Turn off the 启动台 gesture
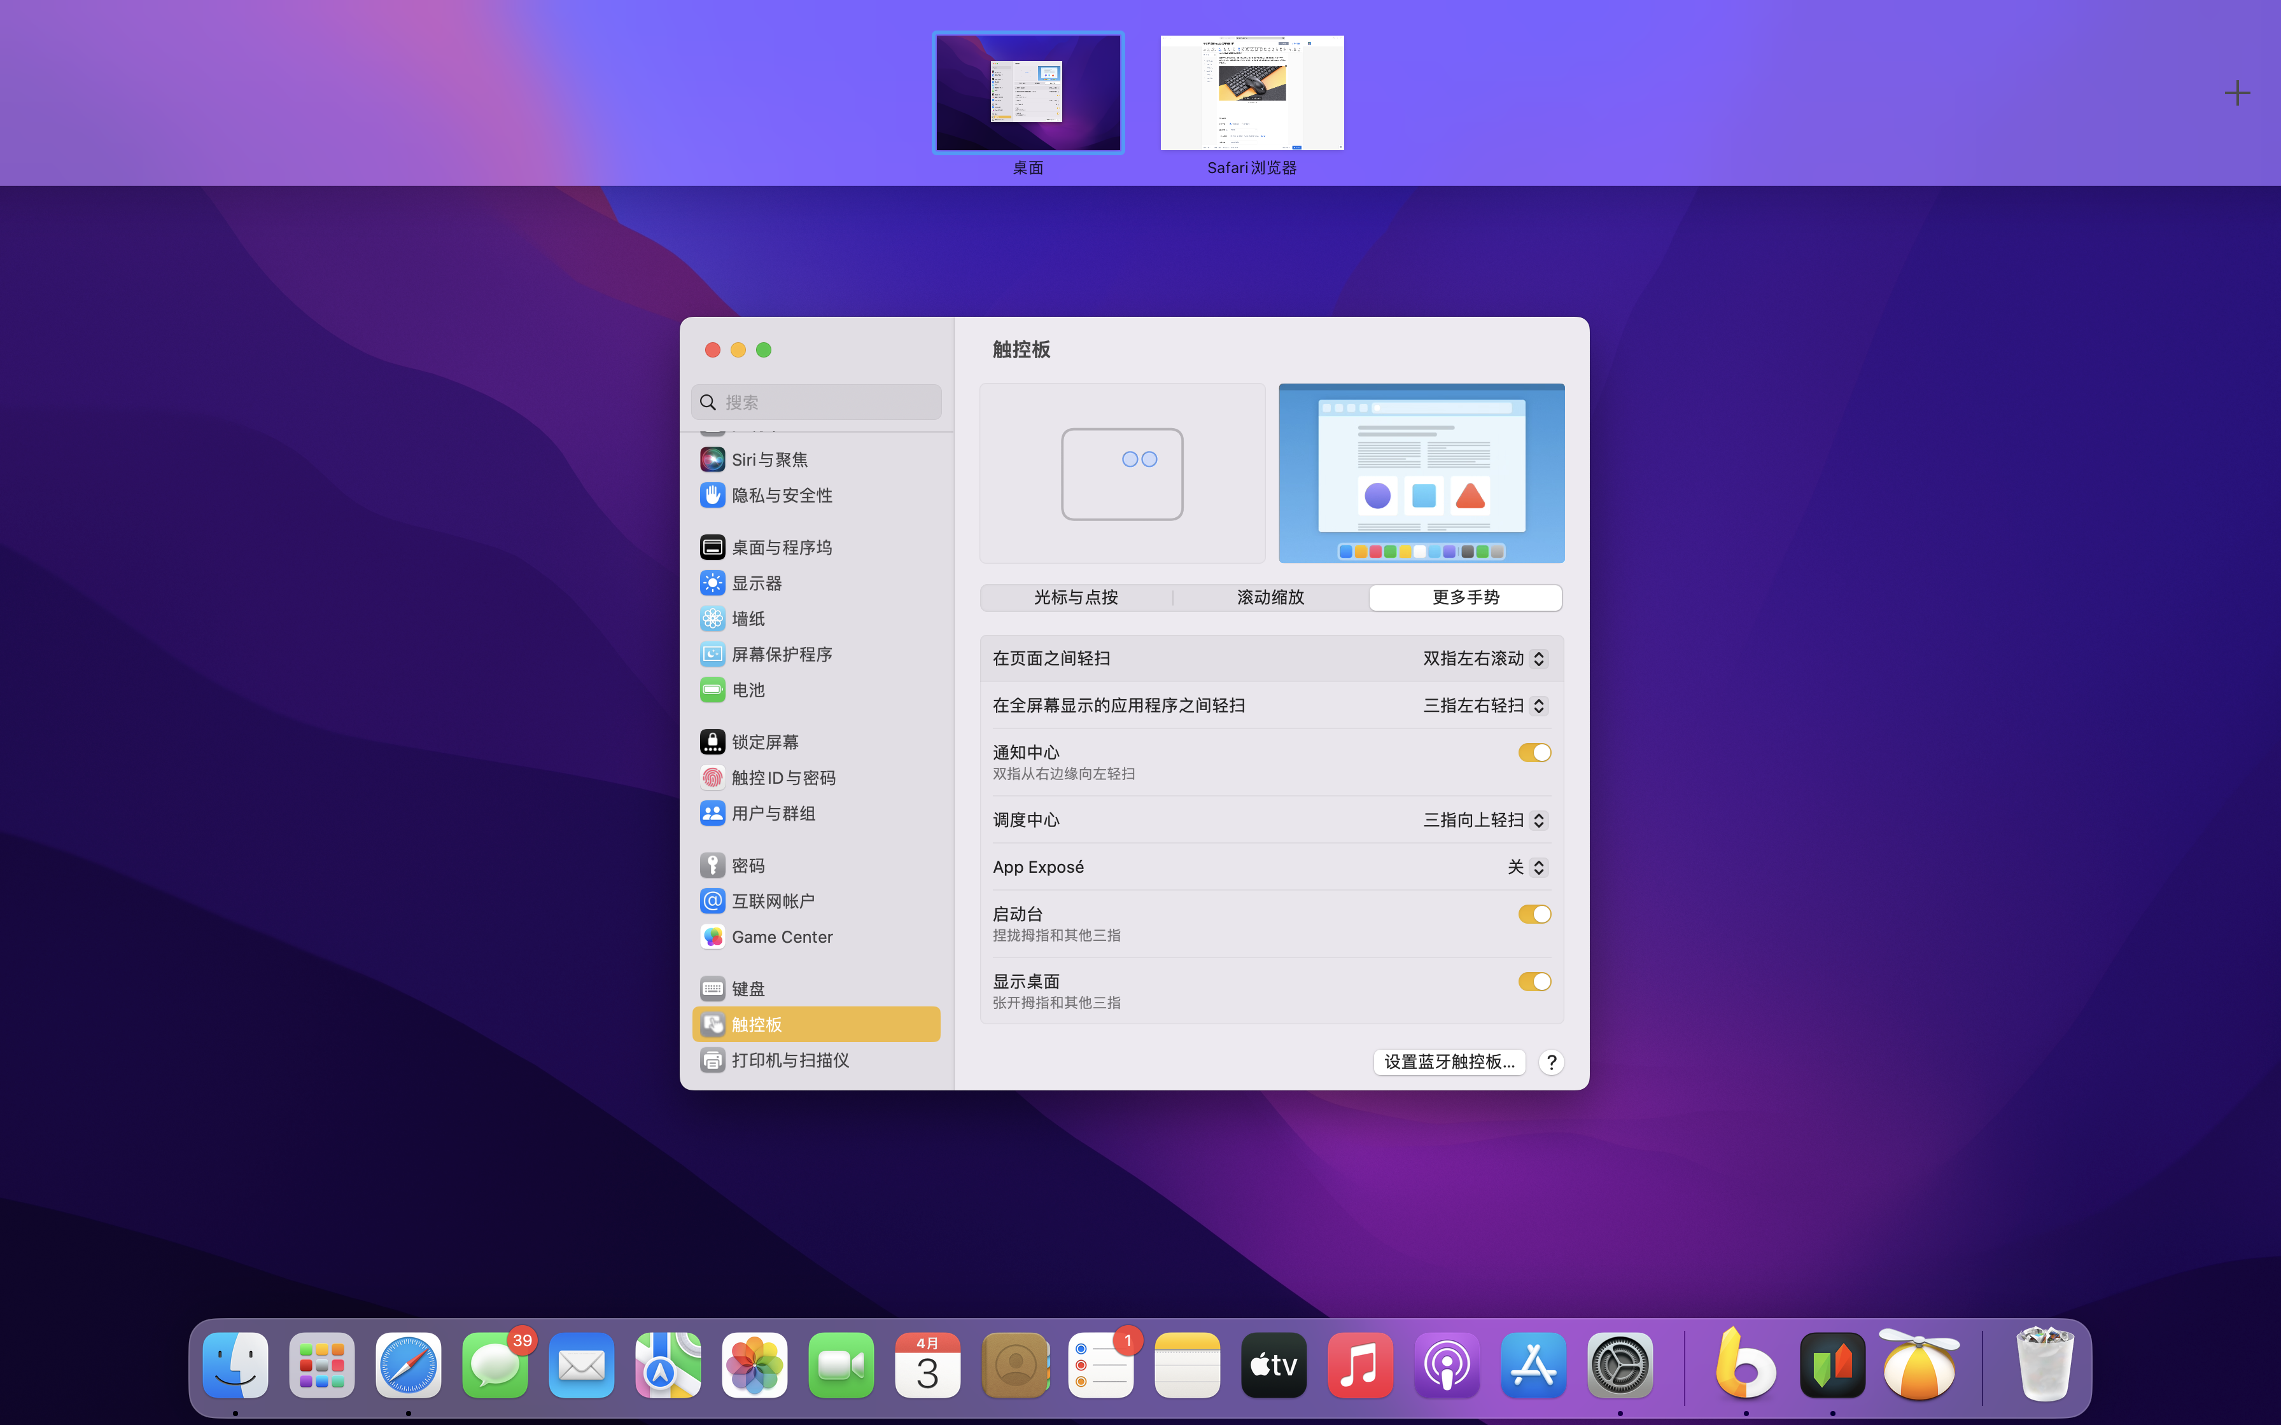Screen dimensions: 2281x1425 (x=1534, y=914)
